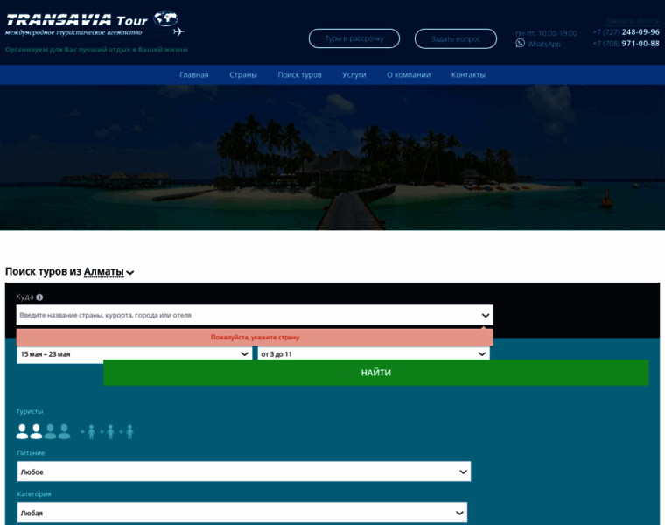Click the green НАЙТИ button
The image size is (665, 525).
375,373
